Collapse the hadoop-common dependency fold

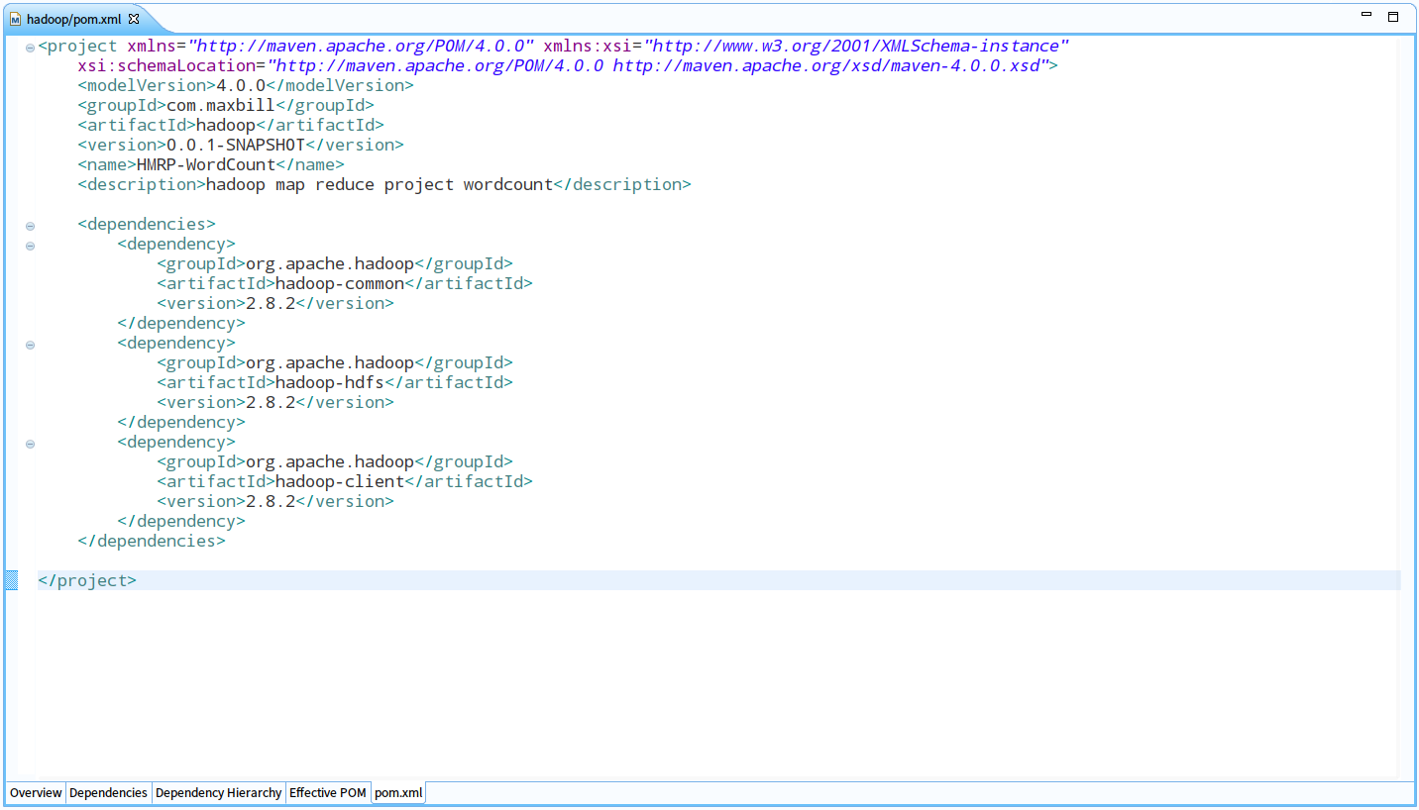(30, 246)
